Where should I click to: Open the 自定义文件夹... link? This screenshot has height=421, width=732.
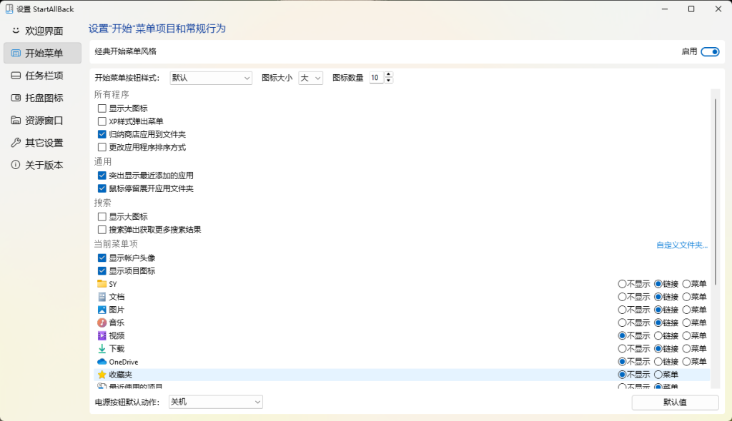tap(682, 245)
